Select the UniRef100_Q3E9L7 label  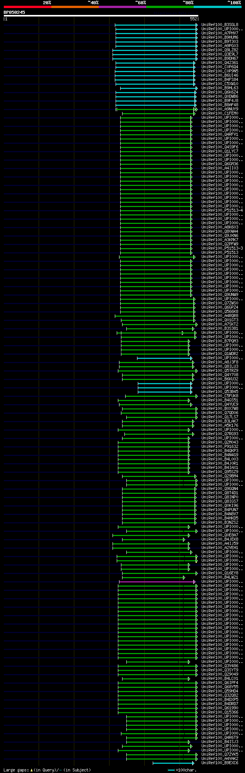point(220,54)
